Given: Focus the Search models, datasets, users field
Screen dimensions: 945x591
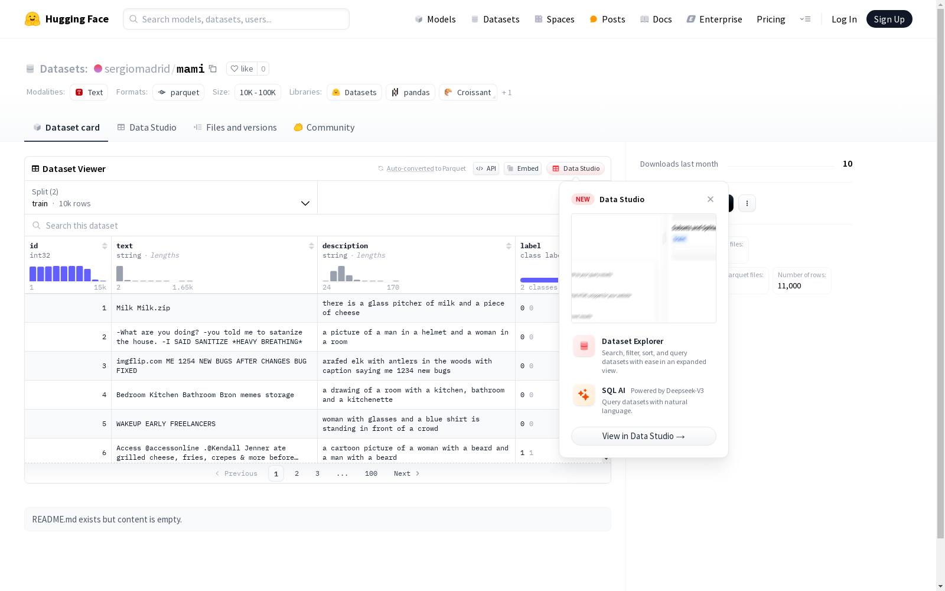Looking at the screenshot, I should click(236, 19).
